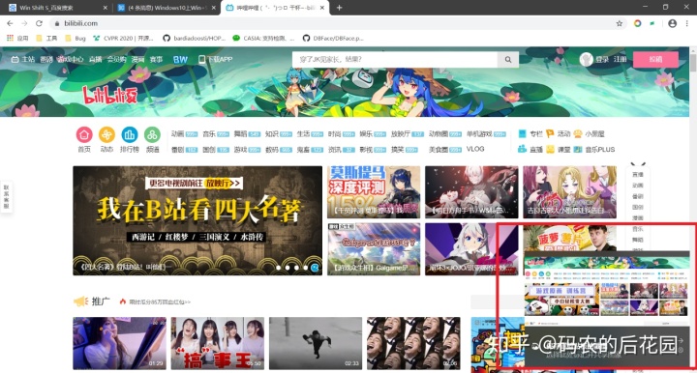The image size is (697, 373).
Task: Click the pink 投稿 upload button
Action: point(655,60)
